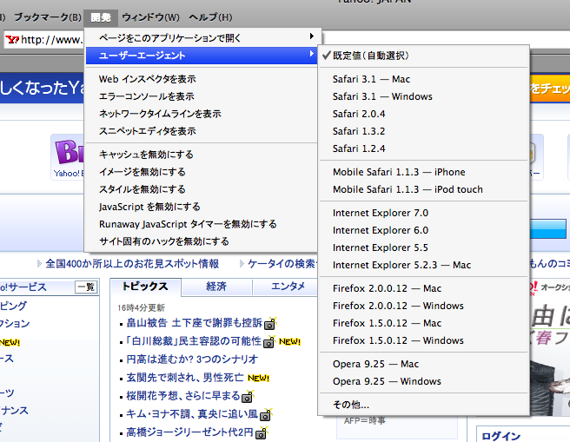This screenshot has height=442, width=570.
Task: Switch to the エンタメ tab
Action: [x=288, y=287]
